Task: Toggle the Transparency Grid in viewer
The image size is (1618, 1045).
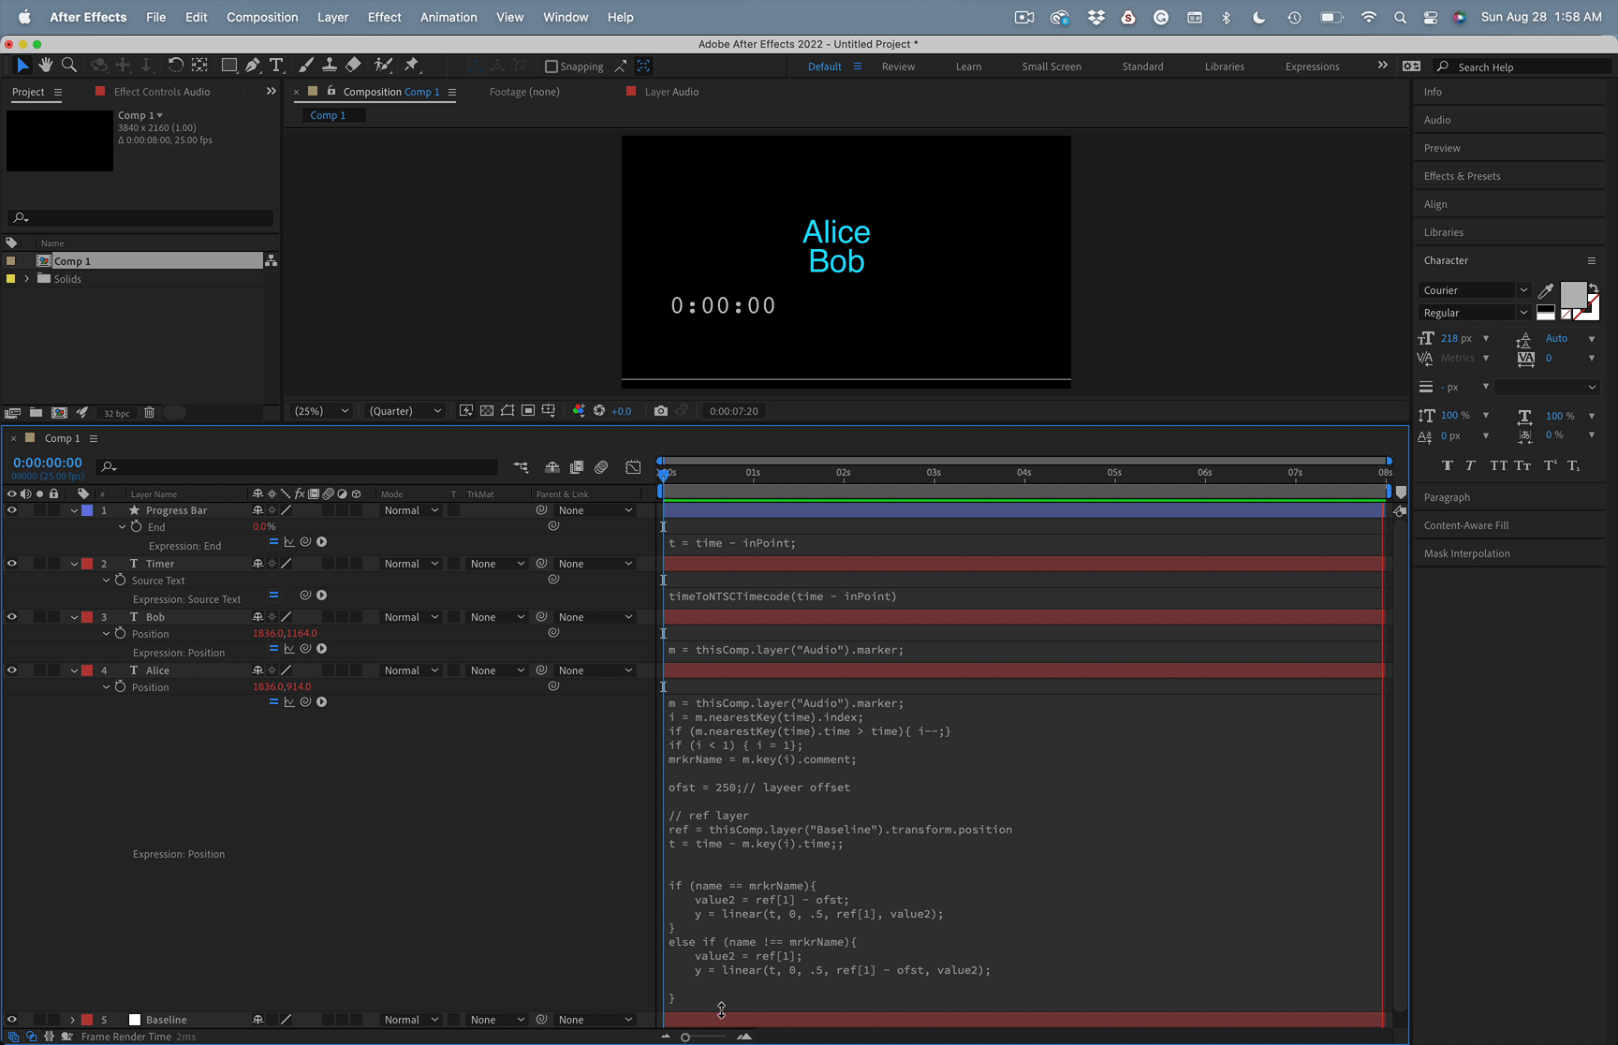Action: pos(487,410)
